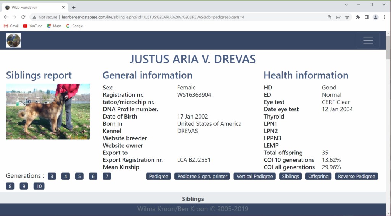This screenshot has width=391, height=216.
Task: Open a new browser tab
Action: [x=74, y=8]
